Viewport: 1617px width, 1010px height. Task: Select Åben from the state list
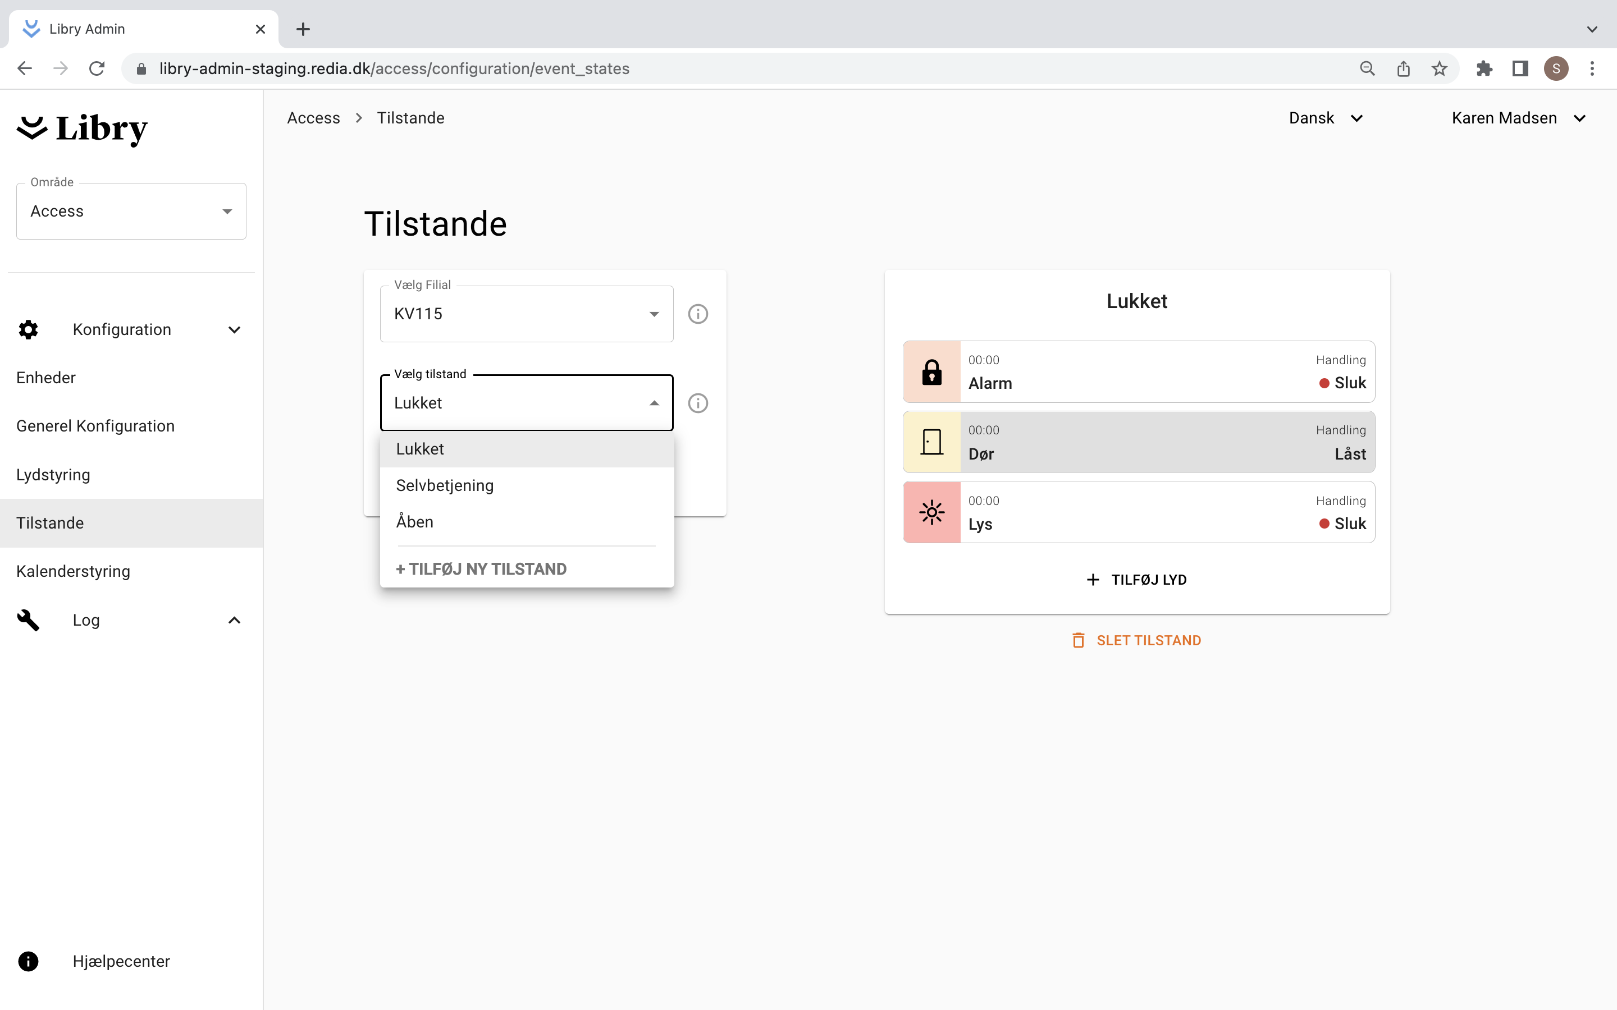415,522
